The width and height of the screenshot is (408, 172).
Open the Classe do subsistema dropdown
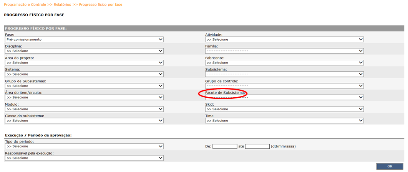click(84, 121)
